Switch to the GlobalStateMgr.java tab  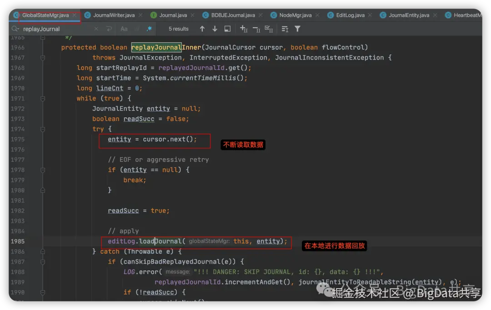pyautogui.click(x=45, y=15)
